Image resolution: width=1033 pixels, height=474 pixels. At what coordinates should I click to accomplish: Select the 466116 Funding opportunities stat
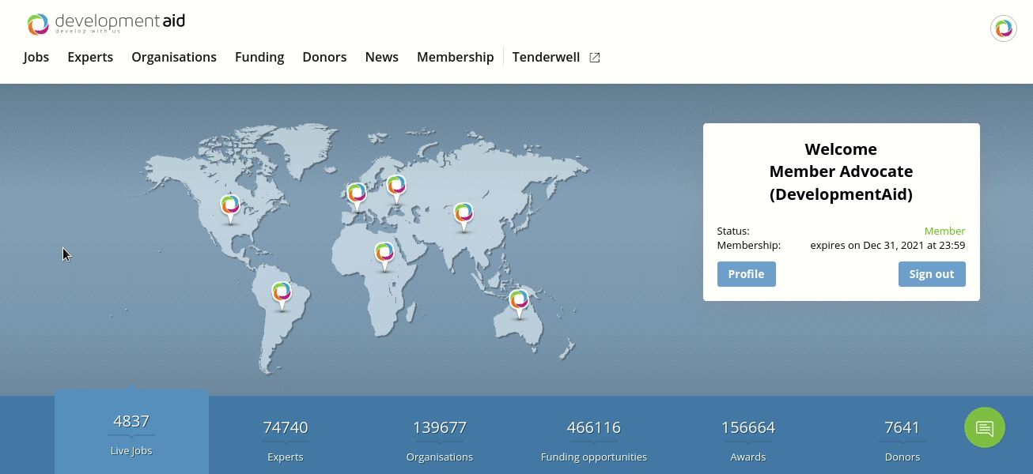click(x=593, y=439)
